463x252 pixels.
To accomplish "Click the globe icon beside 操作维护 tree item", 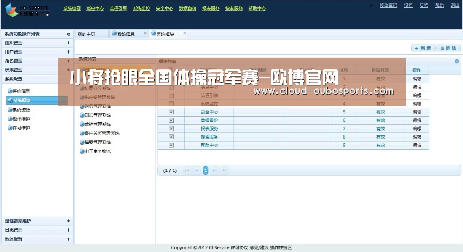I will click(x=10, y=119).
